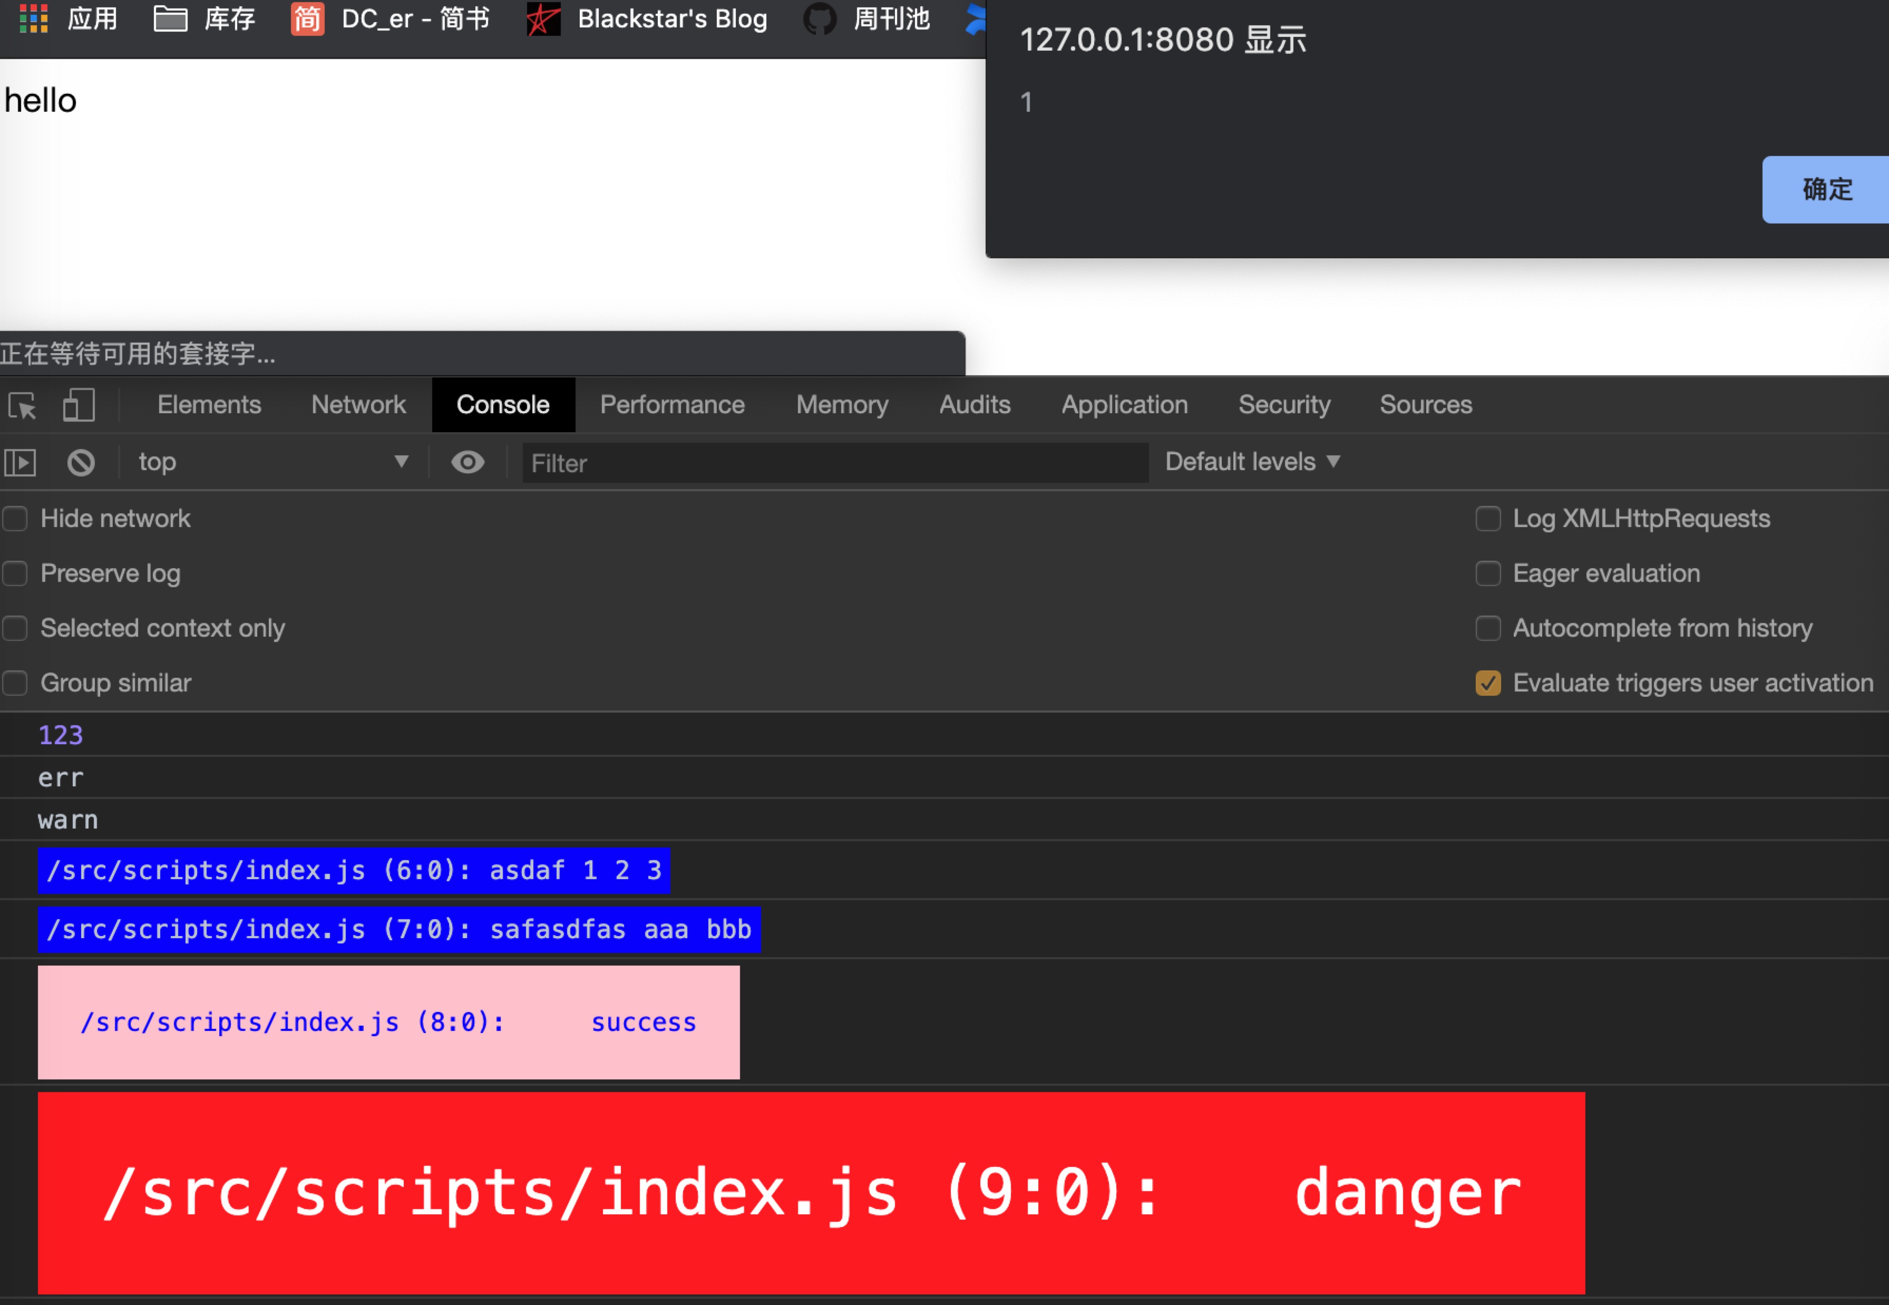Clear console with the ban icon
Screen dimensions: 1889x1305
click(80, 463)
